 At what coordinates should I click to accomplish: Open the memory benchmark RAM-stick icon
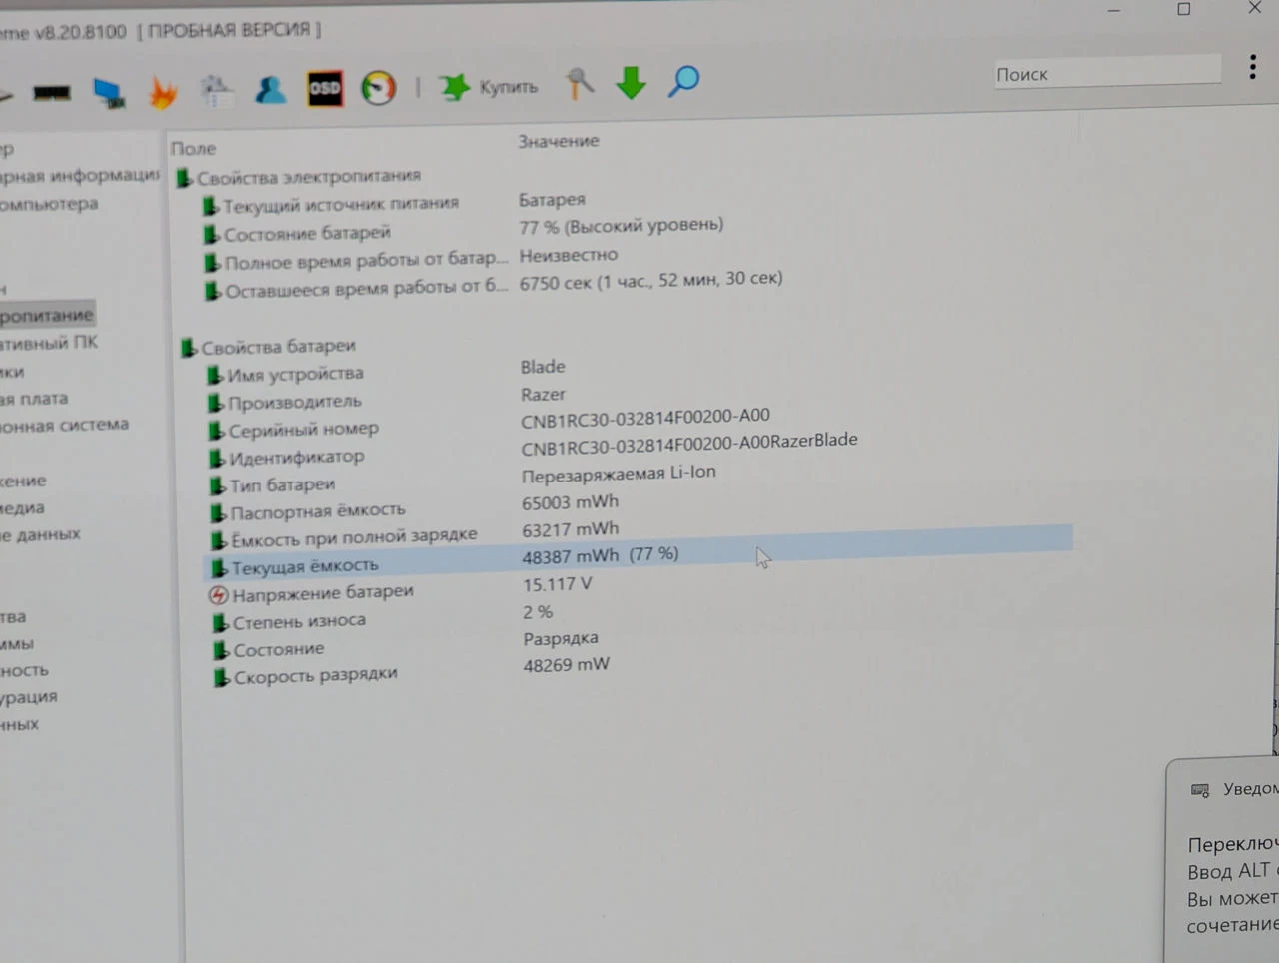[x=51, y=93]
